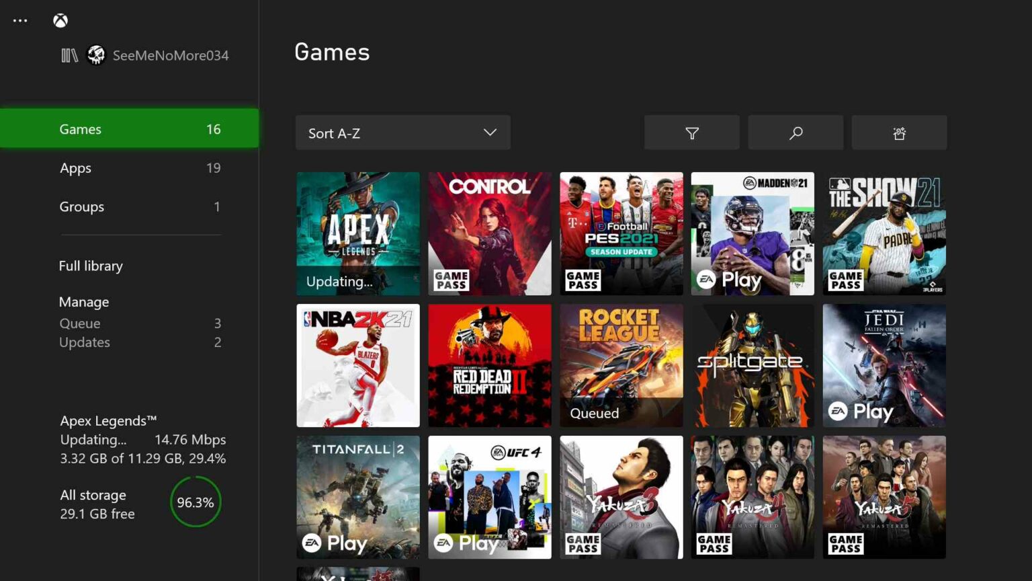The width and height of the screenshot is (1032, 581).
Task: Select the library collection icon beside gamertag
Action: [x=69, y=56]
